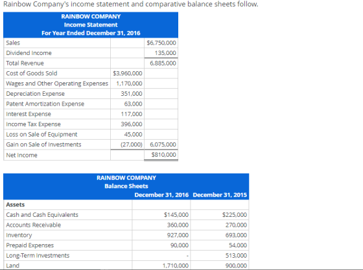This screenshot has height=270, width=363.
Task: Click the Income Statement header title
Action: 91,25
